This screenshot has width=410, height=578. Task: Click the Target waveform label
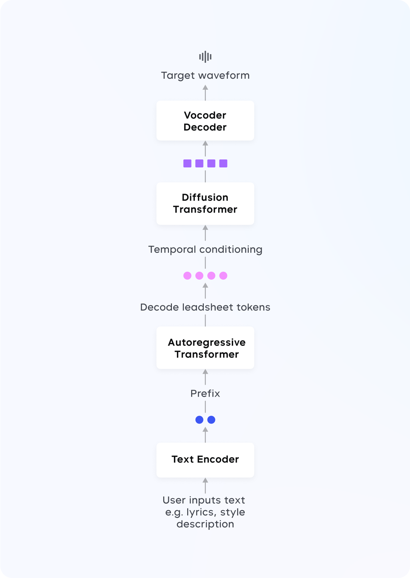pos(205,76)
